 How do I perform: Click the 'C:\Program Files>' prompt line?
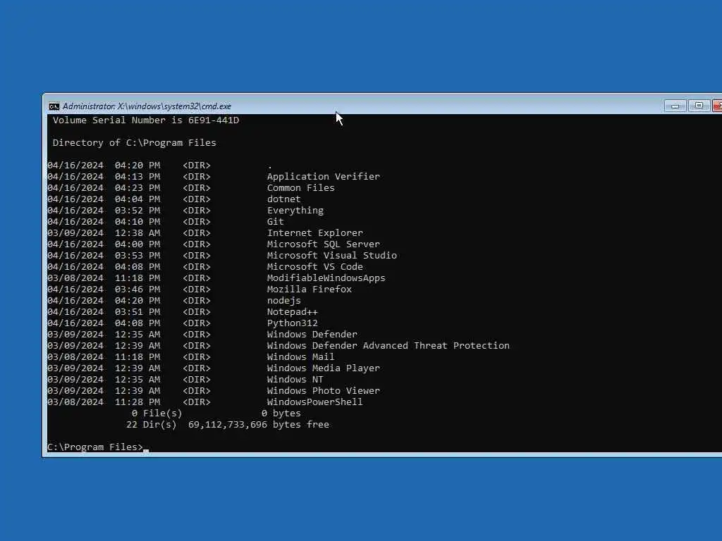pos(95,447)
